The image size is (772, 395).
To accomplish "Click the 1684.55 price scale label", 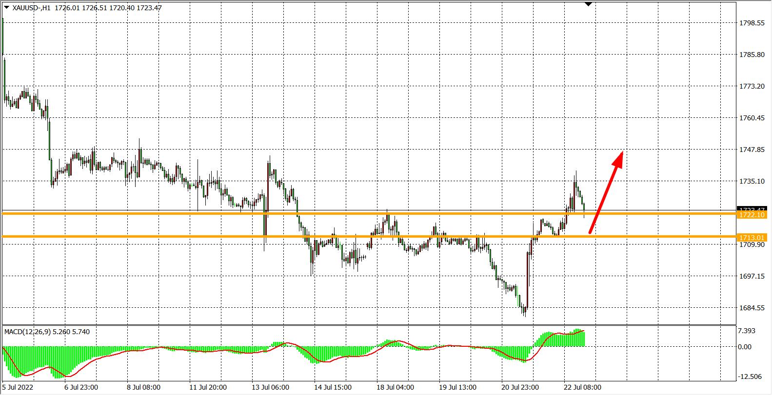I will [x=752, y=308].
